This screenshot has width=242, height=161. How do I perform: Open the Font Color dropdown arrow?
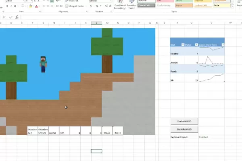tap(40, 6)
